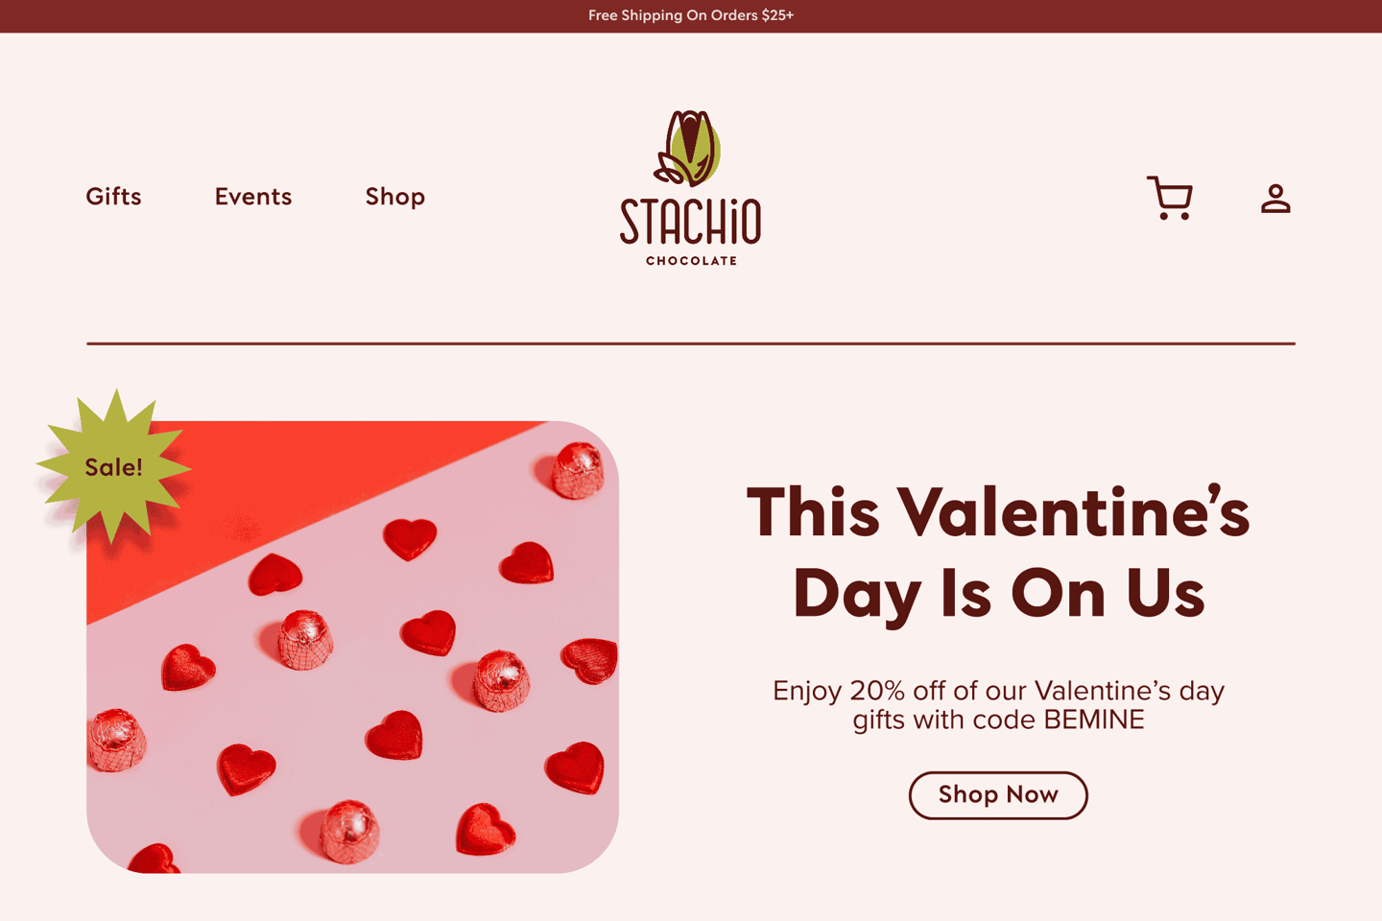Click the "This Valentine's Day Is On Us" headline
1382x921 pixels.
click(998, 552)
